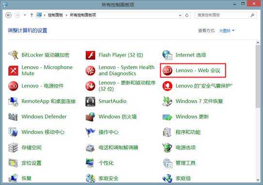263x185 pixels.
Task: Open the 管理工具 icon
Action: click(168, 163)
